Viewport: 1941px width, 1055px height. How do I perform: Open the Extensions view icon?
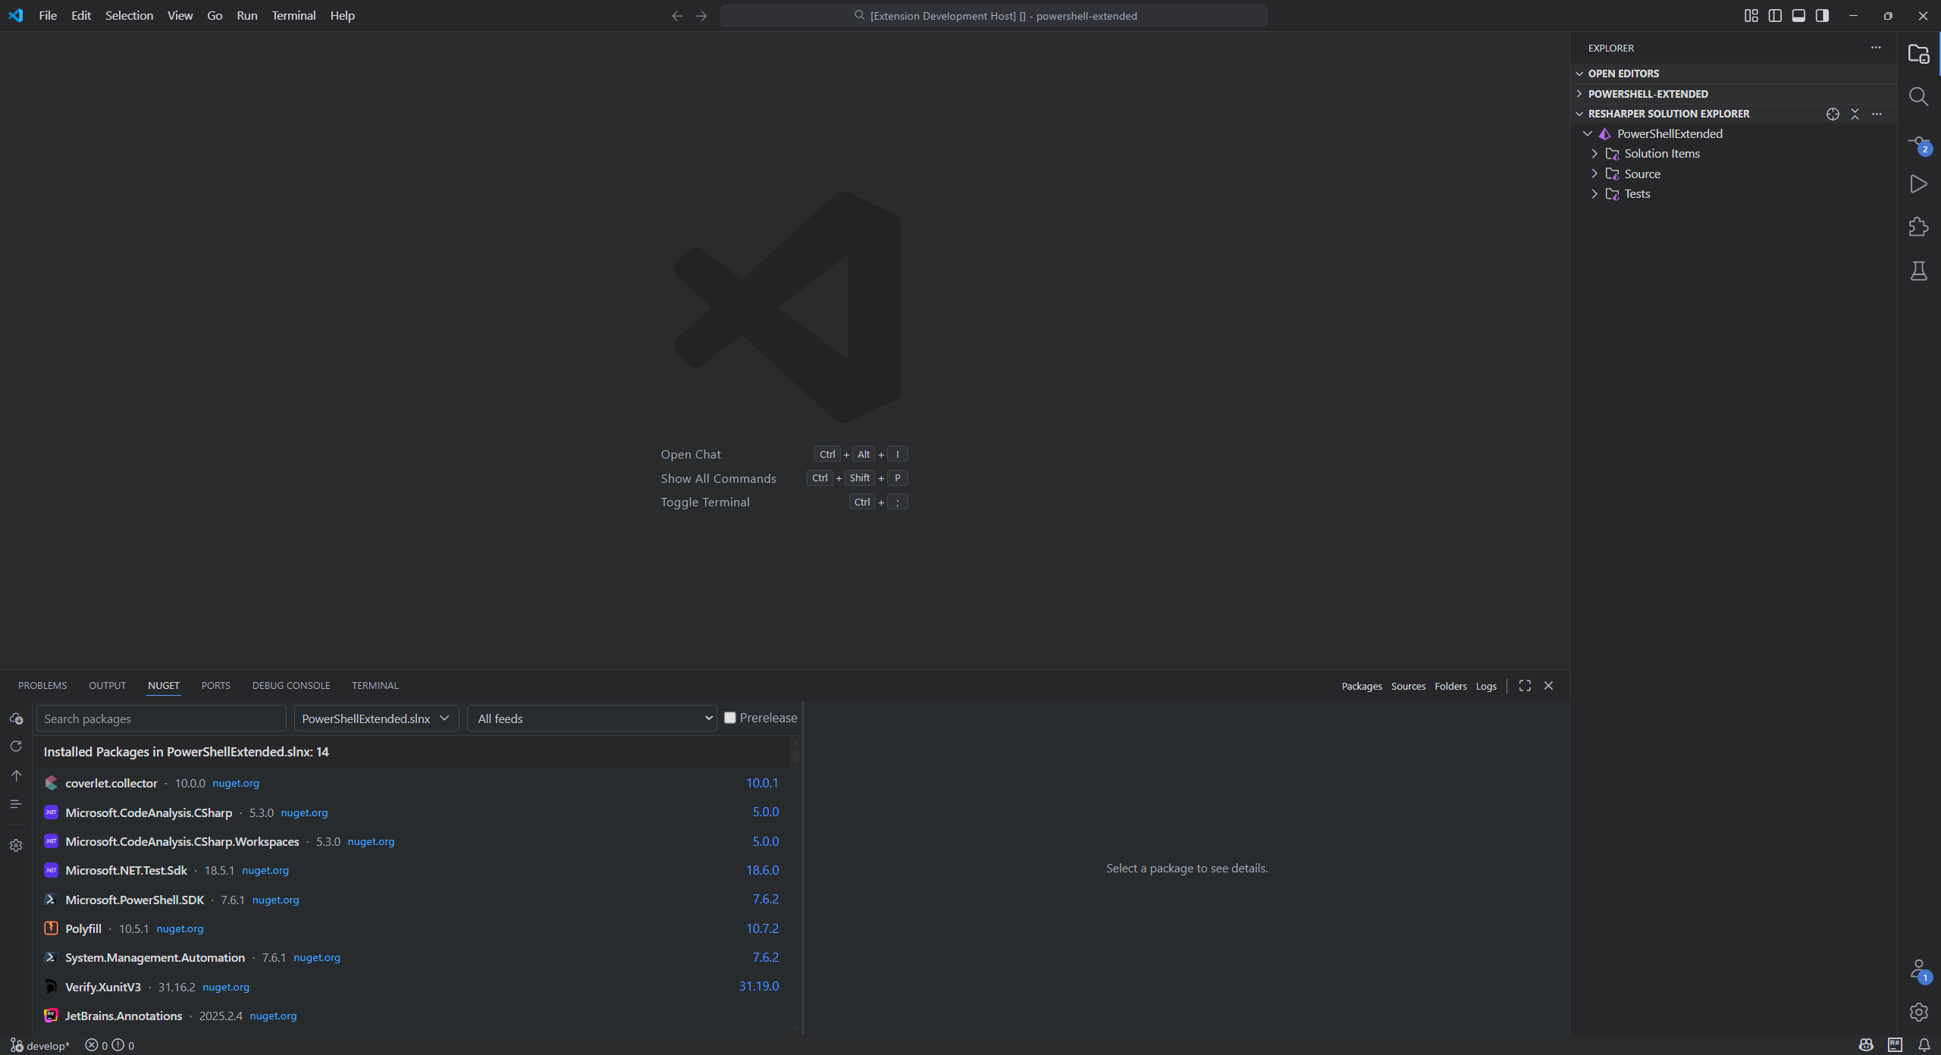coord(1918,227)
